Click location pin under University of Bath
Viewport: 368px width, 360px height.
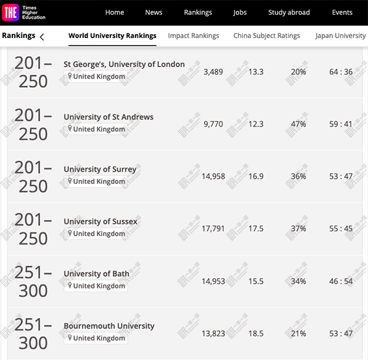click(x=70, y=285)
